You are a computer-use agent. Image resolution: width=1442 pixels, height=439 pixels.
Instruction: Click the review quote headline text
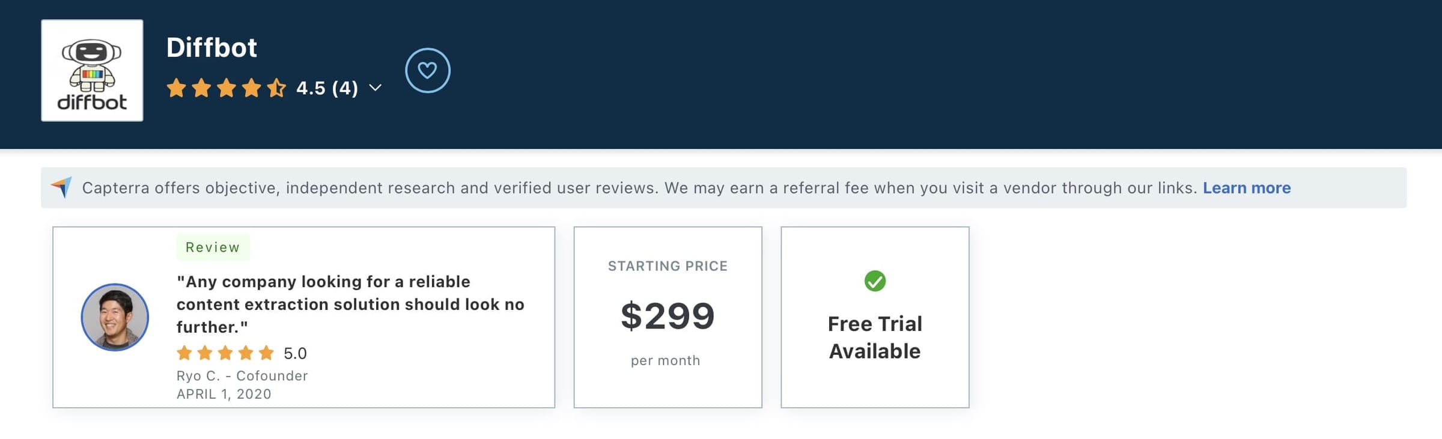coord(350,304)
